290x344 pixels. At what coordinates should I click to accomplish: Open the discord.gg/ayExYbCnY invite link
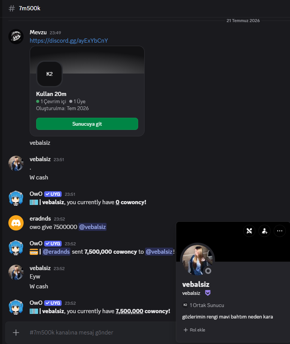69,41
